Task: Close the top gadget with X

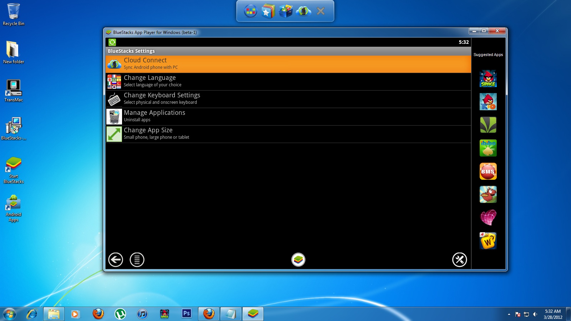Action: pos(321,11)
